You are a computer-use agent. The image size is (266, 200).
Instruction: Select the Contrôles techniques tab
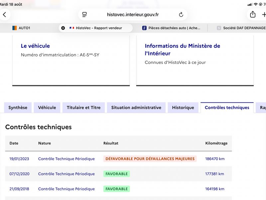[x=227, y=107]
